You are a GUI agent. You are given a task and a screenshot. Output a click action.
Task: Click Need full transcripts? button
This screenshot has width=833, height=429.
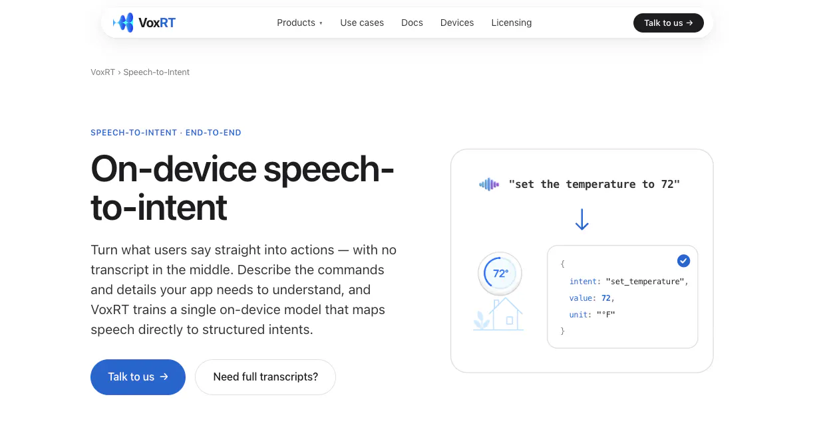click(x=265, y=377)
